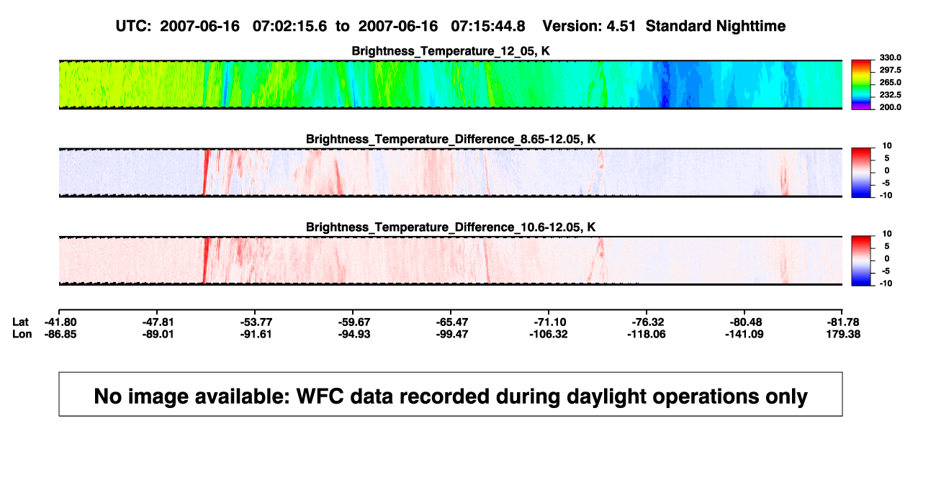
Task: Click the red-blue colorbar for 8.65-12.05 difference
Action: click(863, 173)
